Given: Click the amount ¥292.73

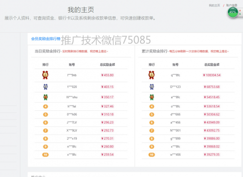Looking at the screenshot, I should [107, 130].
